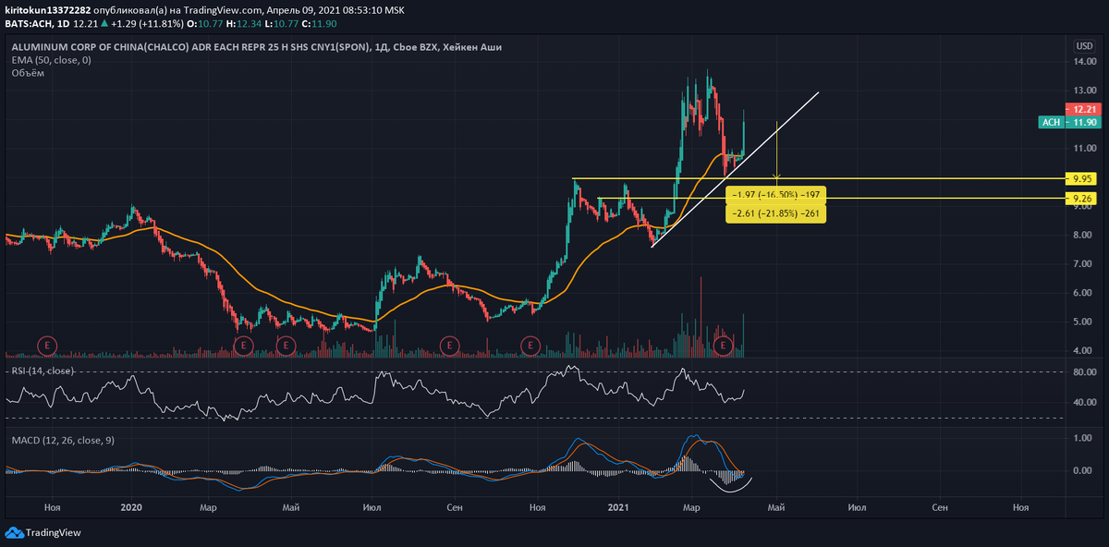The width and height of the screenshot is (1109, 547).
Task: Select the white arc drawn under MACD histogram
Action: click(729, 486)
